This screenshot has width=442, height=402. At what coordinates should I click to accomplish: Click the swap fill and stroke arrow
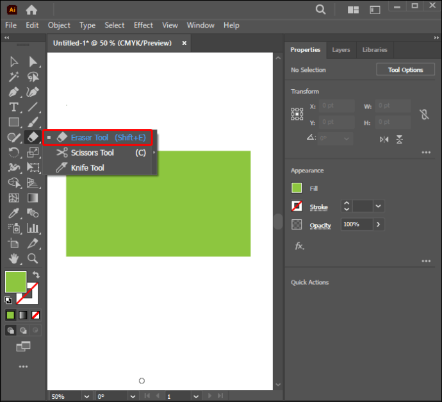[36, 274]
